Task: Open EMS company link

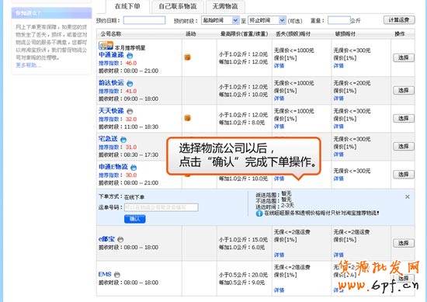Action: pyautogui.click(x=105, y=274)
